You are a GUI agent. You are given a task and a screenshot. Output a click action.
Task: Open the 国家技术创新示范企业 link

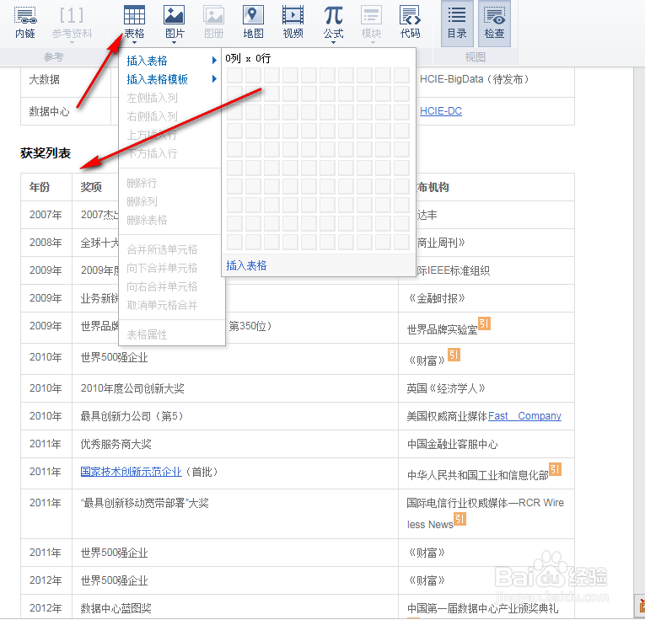click(x=132, y=472)
